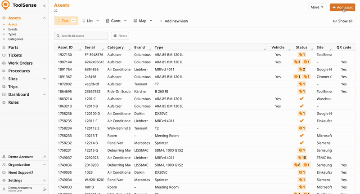360x194 pixels.
Task: Click the Assets grid icon in sidebar
Action: 4,18
